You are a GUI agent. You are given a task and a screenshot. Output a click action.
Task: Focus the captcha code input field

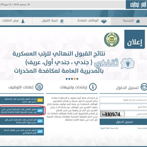[x=136, y=114]
